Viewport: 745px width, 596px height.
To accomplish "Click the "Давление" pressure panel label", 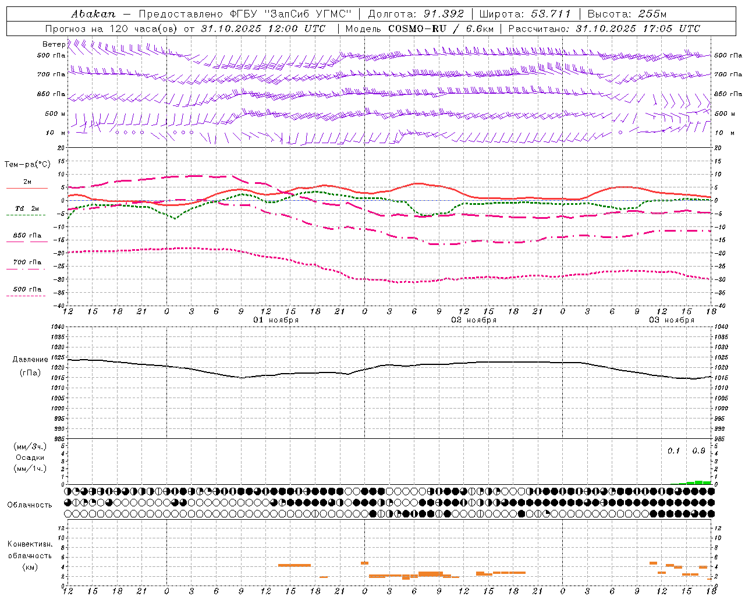I will [x=30, y=360].
